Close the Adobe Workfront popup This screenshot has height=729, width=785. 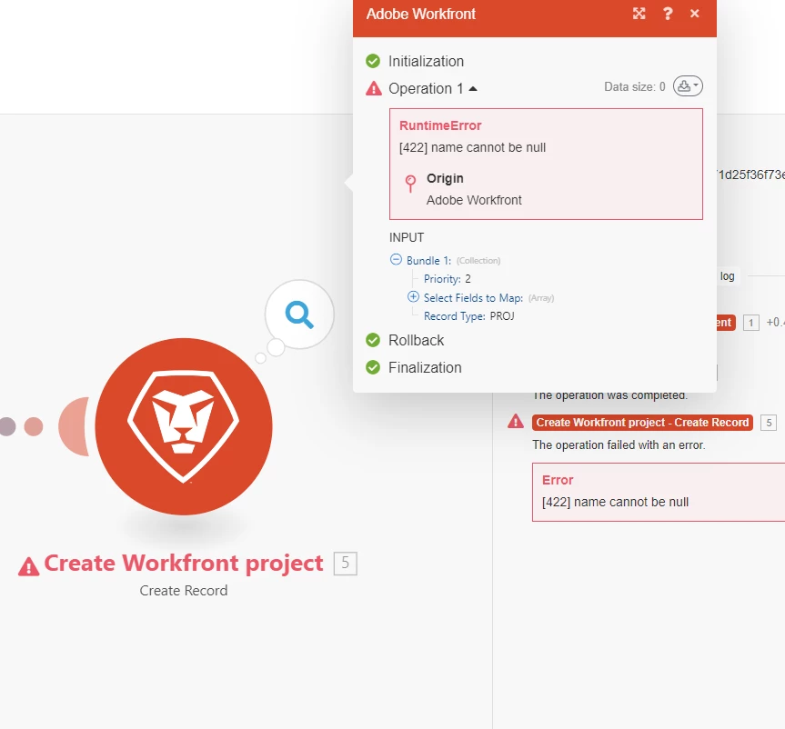coord(694,14)
